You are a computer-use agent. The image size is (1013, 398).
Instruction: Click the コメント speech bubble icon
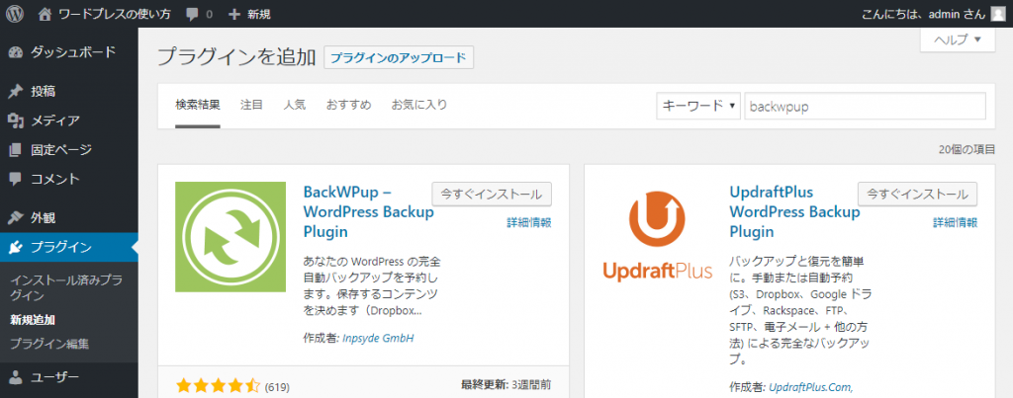click(16, 180)
